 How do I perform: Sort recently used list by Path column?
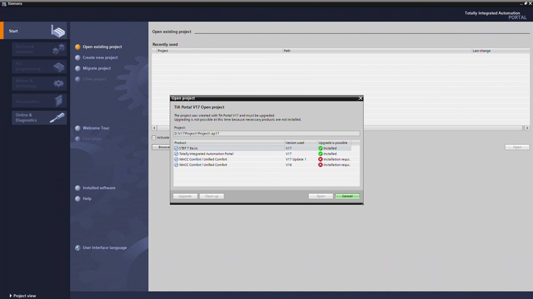[377, 51]
